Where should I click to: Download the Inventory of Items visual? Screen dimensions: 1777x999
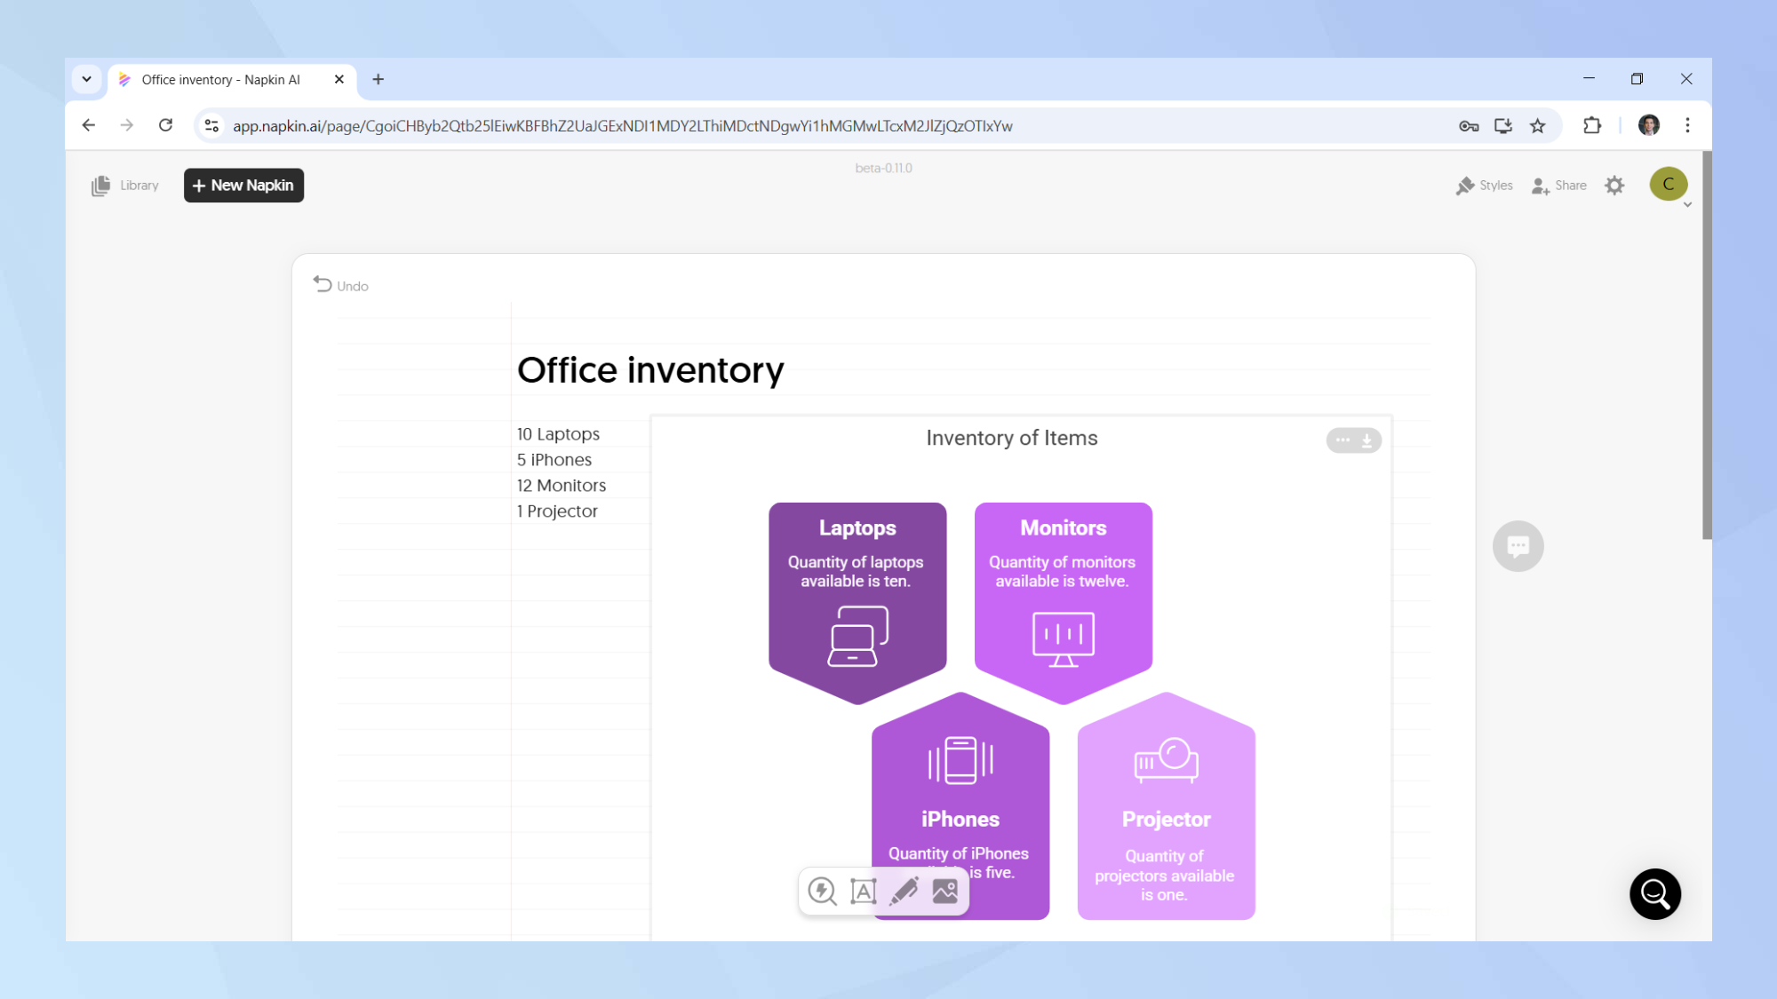tap(1367, 440)
